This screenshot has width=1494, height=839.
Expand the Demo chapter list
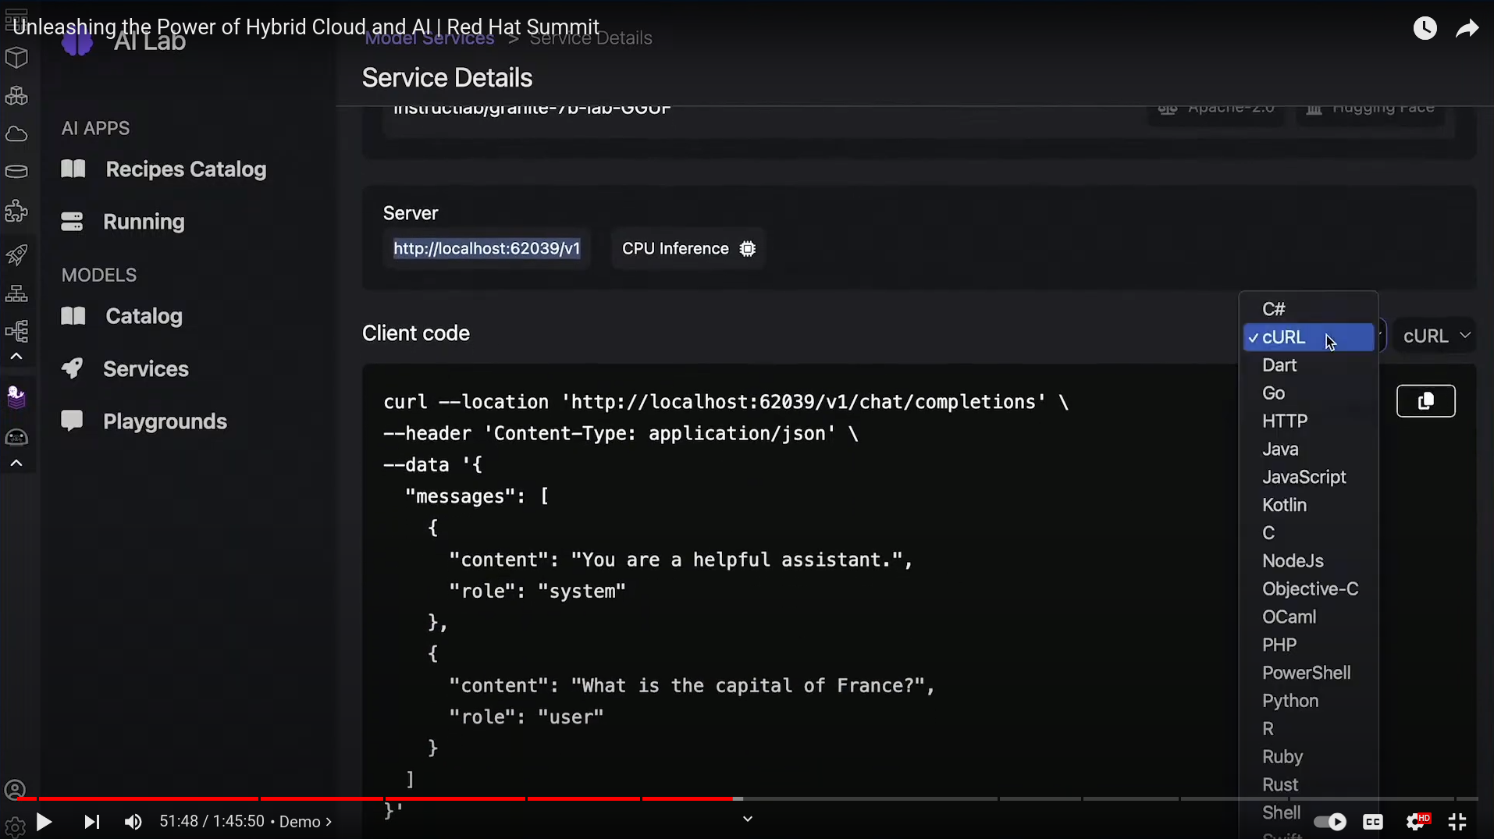tap(304, 822)
